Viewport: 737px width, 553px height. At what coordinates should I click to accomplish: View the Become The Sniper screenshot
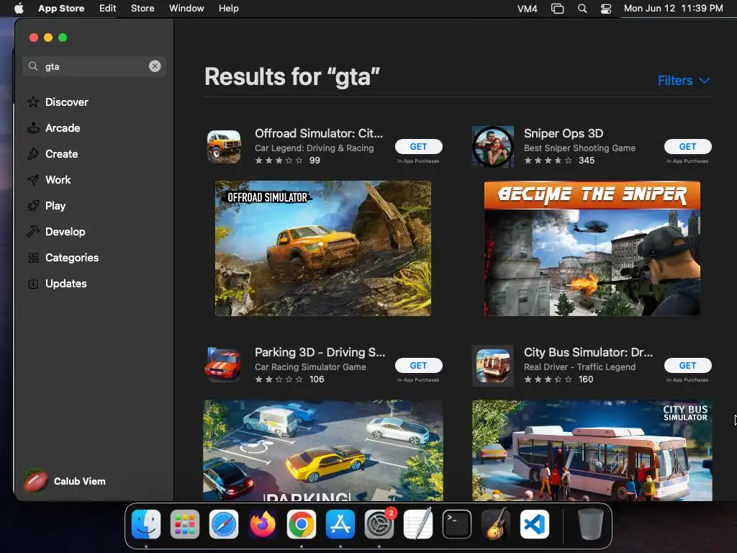(x=592, y=248)
